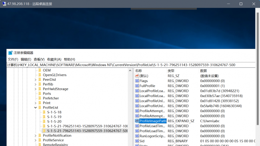Click the 0x5fa4b748 (1604630344) data cell
The width and height of the screenshot is (260, 146).
pos(221,106)
